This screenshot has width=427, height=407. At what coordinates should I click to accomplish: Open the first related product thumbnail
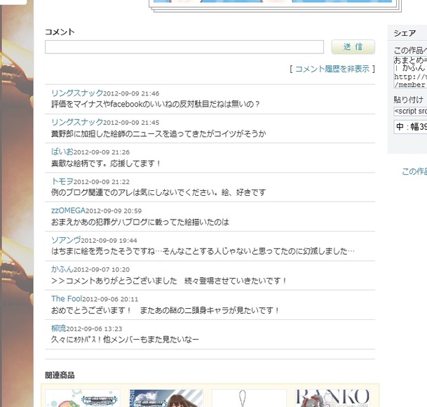coord(83,398)
